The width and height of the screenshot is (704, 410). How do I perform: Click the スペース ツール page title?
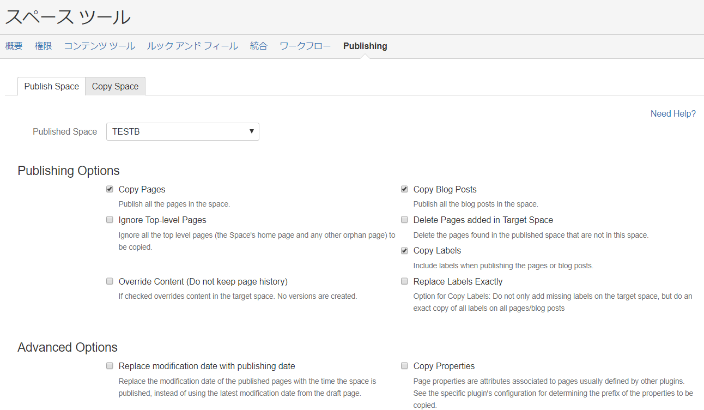[68, 17]
